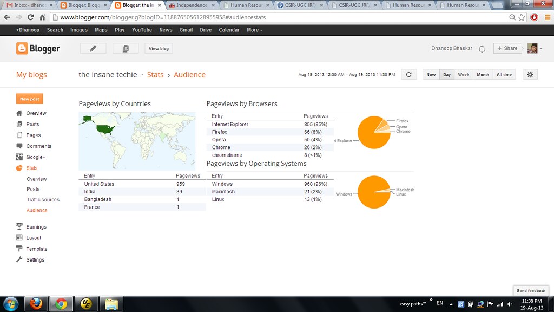The height and width of the screenshot is (312, 554).
Task: Click the Stats pie chart icon
Action: [19, 168]
